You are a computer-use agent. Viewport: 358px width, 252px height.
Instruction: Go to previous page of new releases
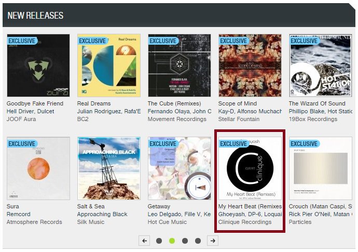(x=144, y=241)
